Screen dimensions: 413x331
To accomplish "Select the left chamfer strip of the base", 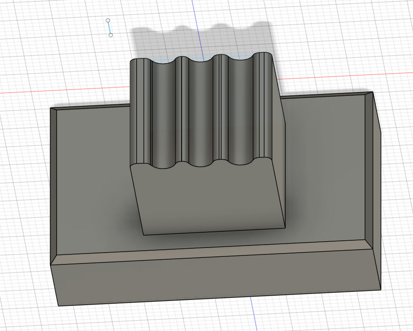I will pyautogui.click(x=54, y=184).
